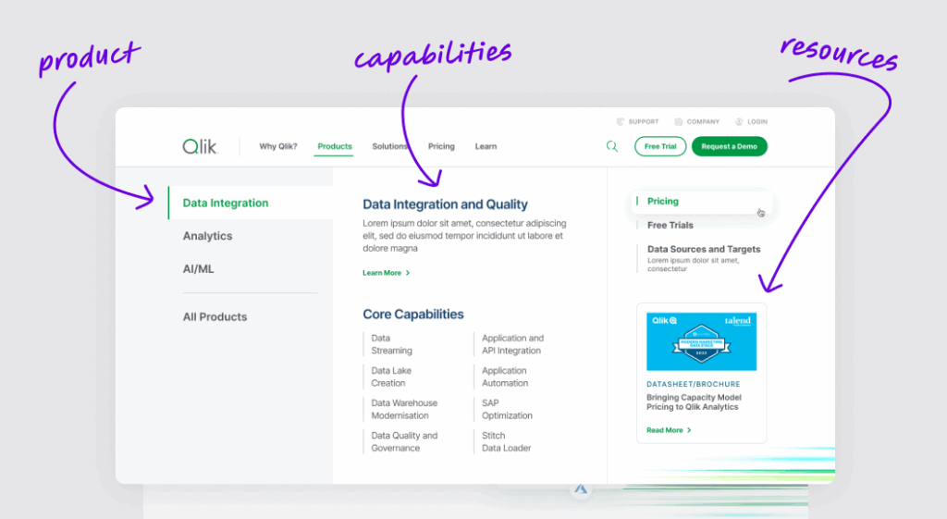Screen dimensions: 947x519
Task: Click the Support headset icon
Action: click(x=621, y=121)
